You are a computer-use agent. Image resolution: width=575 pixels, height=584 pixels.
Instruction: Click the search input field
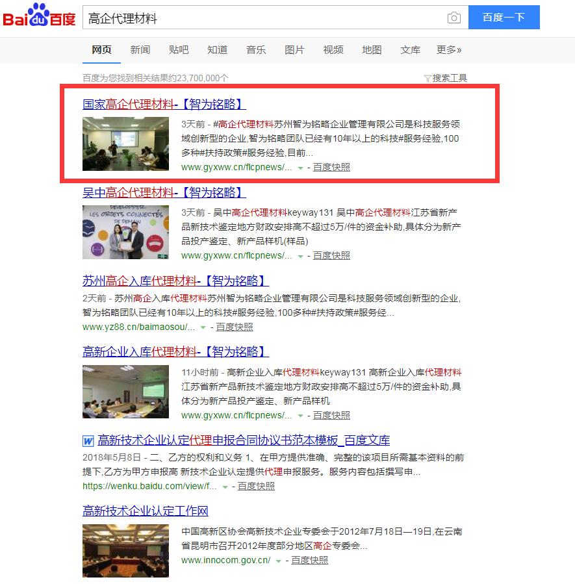pyautogui.click(x=260, y=18)
